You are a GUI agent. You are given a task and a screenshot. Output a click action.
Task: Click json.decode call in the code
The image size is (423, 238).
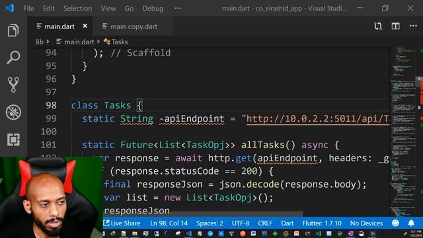coord(249,184)
